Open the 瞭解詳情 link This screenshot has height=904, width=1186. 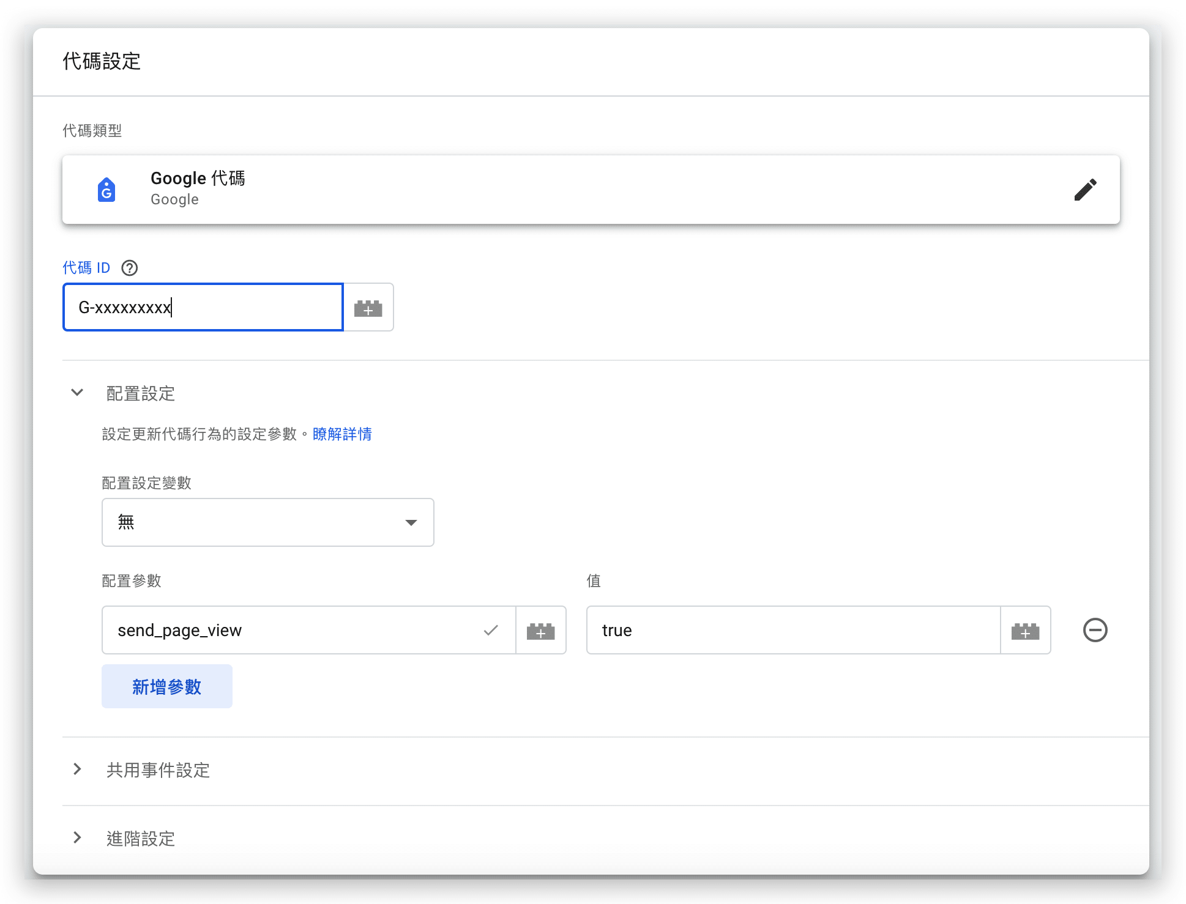[x=342, y=434]
